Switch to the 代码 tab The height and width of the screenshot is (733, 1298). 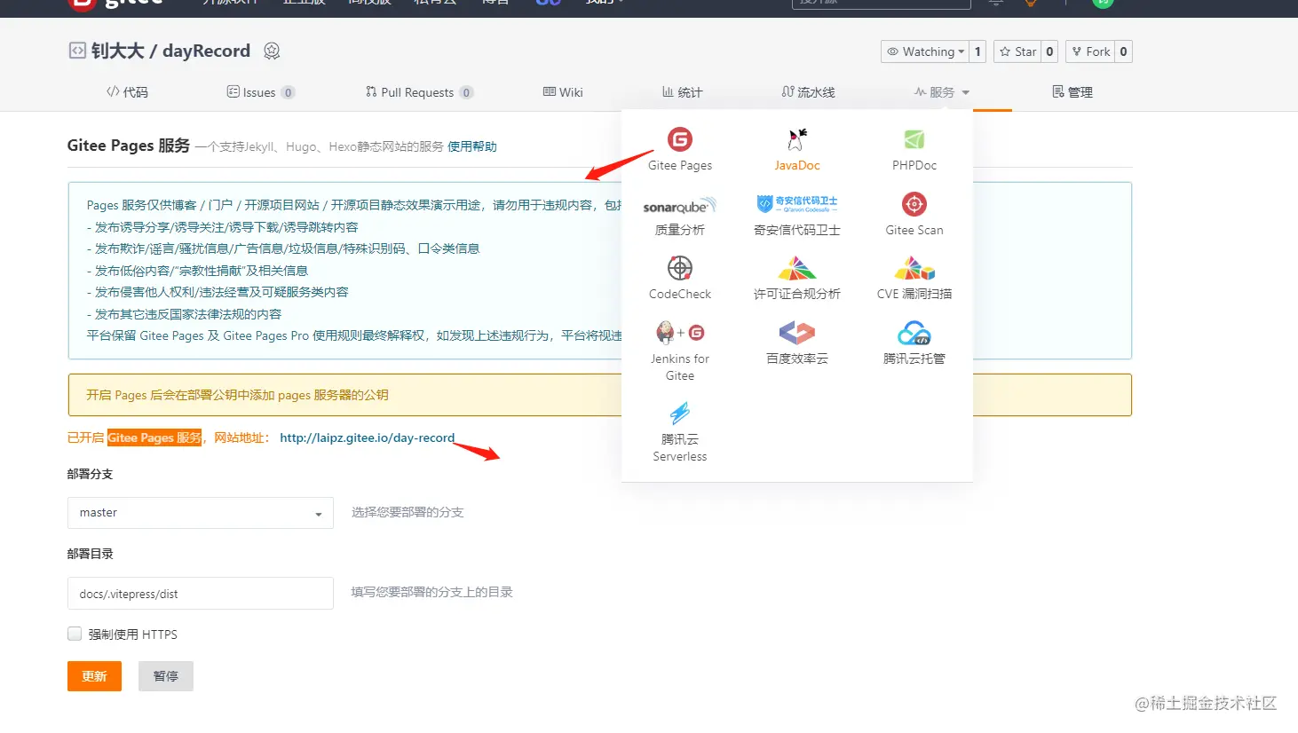pyautogui.click(x=127, y=92)
